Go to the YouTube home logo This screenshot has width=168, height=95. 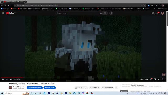point(10,13)
